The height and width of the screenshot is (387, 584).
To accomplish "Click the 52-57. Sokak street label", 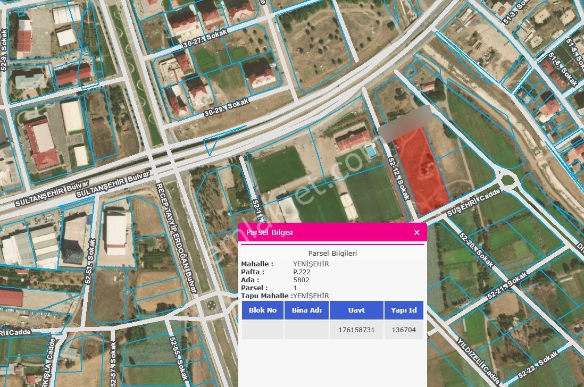I will click(x=113, y=364).
